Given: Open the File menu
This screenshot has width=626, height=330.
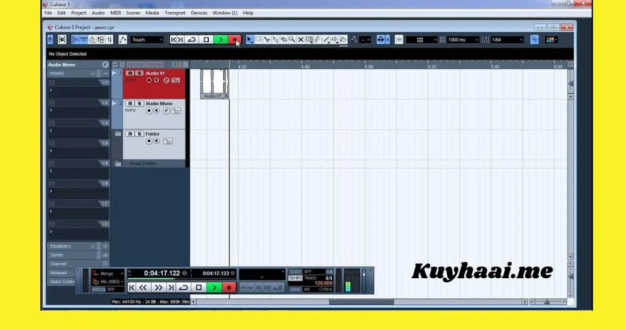Looking at the screenshot, I should click(48, 13).
